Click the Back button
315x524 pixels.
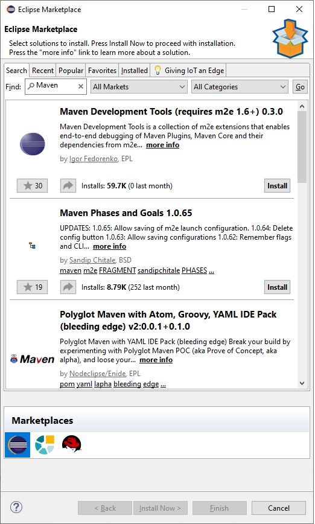point(105,508)
